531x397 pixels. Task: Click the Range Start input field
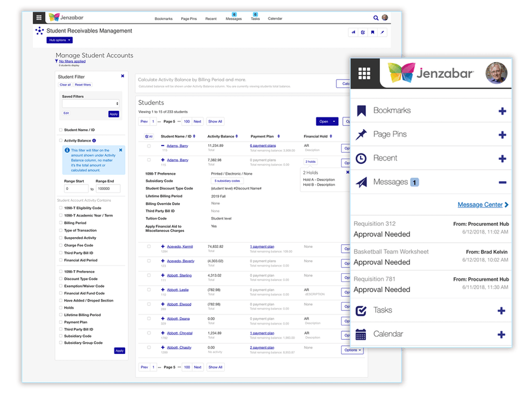(x=76, y=189)
